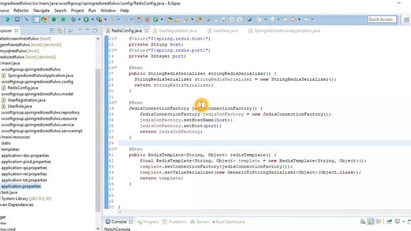Toggle Scroll Lock in console toolbar
Screen dimensions: 411x231
pyautogui.click(x=371, y=222)
